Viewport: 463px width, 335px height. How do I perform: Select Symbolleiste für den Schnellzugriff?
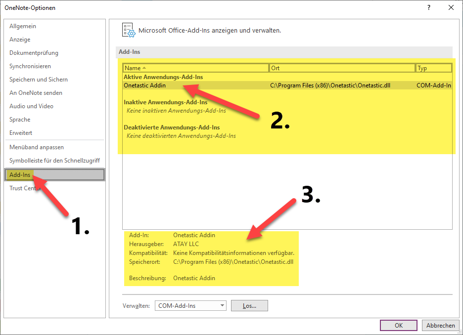54,161
